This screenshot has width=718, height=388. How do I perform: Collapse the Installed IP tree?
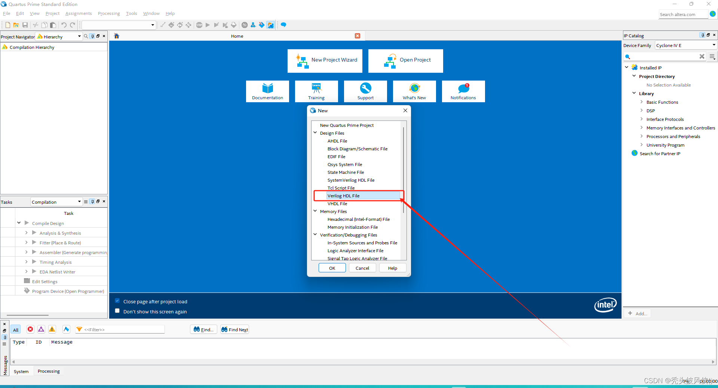[x=627, y=67]
